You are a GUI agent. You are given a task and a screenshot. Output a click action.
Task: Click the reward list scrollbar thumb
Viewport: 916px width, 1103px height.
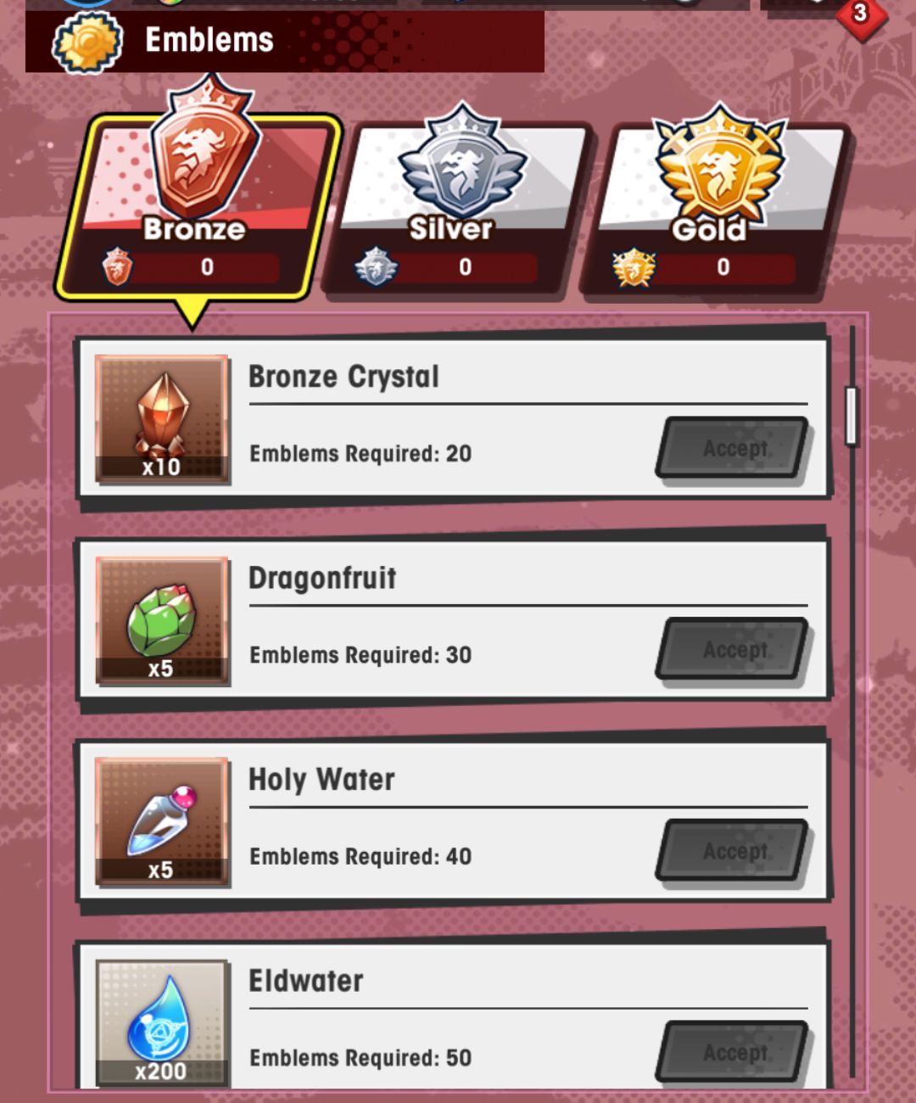[x=852, y=416]
